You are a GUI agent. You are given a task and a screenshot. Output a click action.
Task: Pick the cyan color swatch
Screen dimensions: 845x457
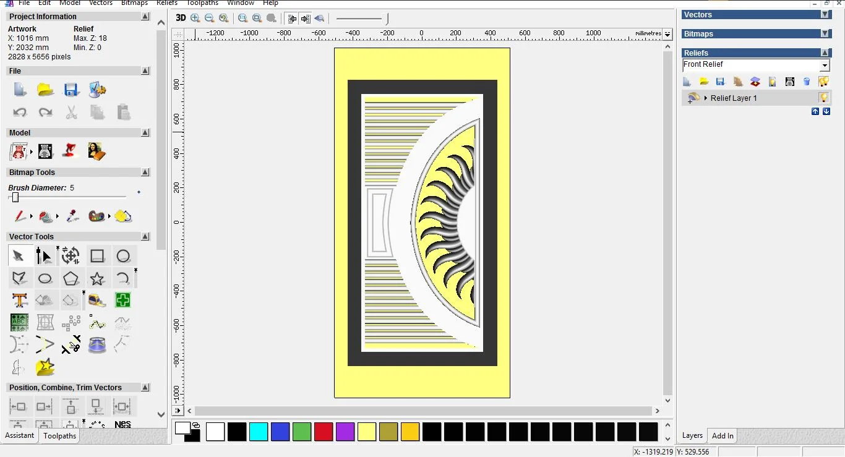[259, 432]
